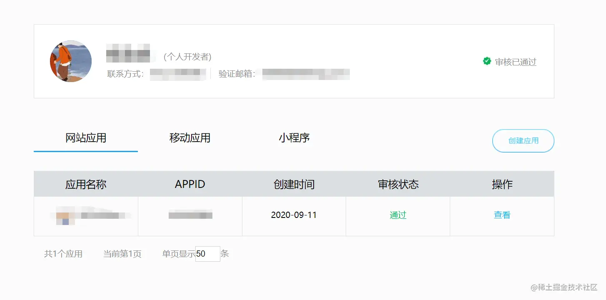Select the 网站应用 tab
The image size is (606, 300).
85,138
